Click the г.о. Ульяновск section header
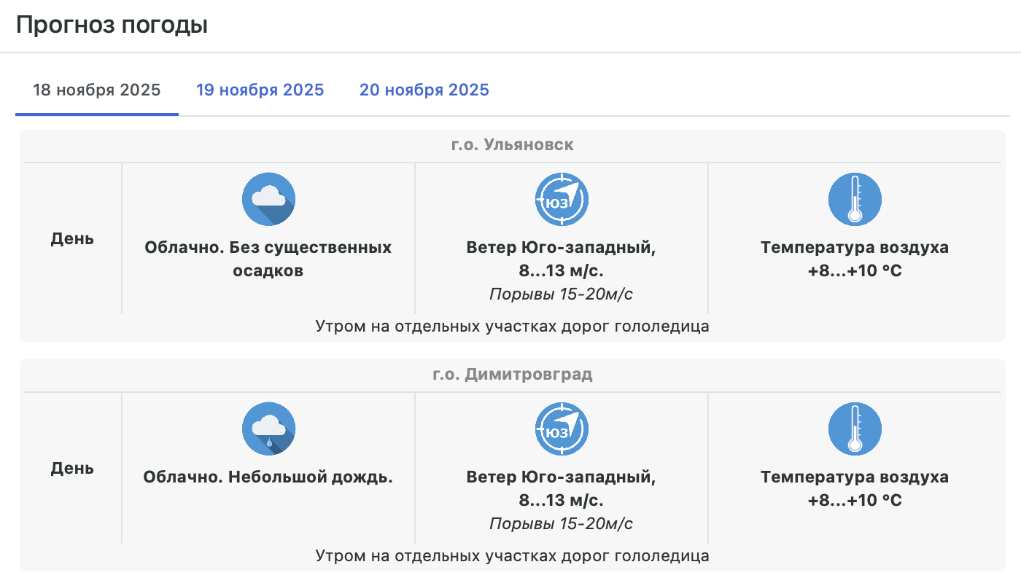 (512, 145)
